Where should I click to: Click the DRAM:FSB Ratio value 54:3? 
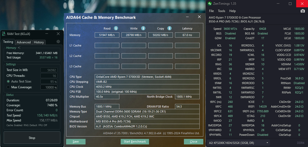click(187, 107)
